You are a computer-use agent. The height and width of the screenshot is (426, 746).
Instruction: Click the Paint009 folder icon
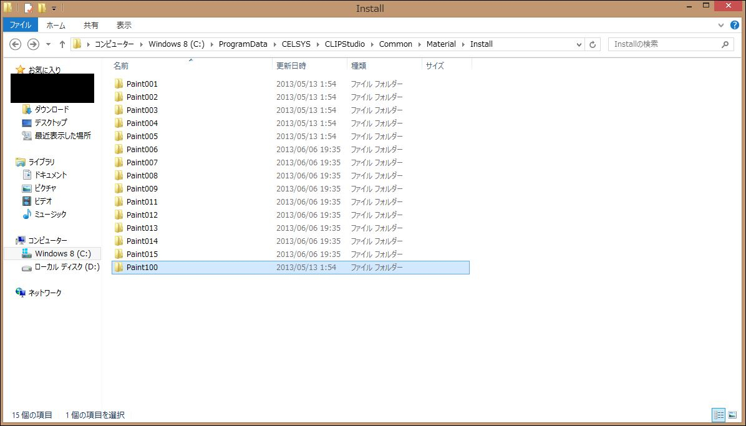coord(119,188)
